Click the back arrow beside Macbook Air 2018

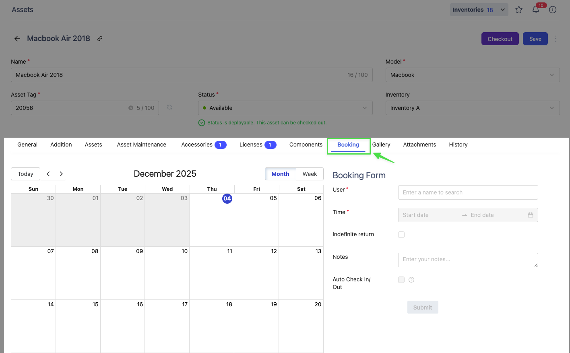point(17,39)
